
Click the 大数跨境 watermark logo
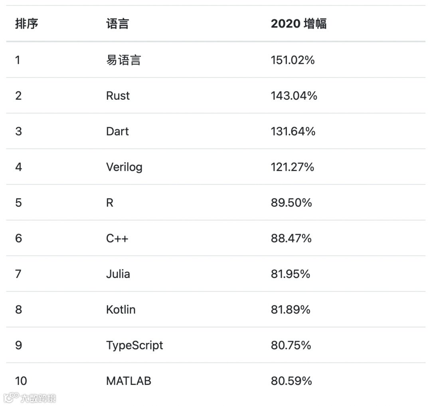(x=30, y=398)
